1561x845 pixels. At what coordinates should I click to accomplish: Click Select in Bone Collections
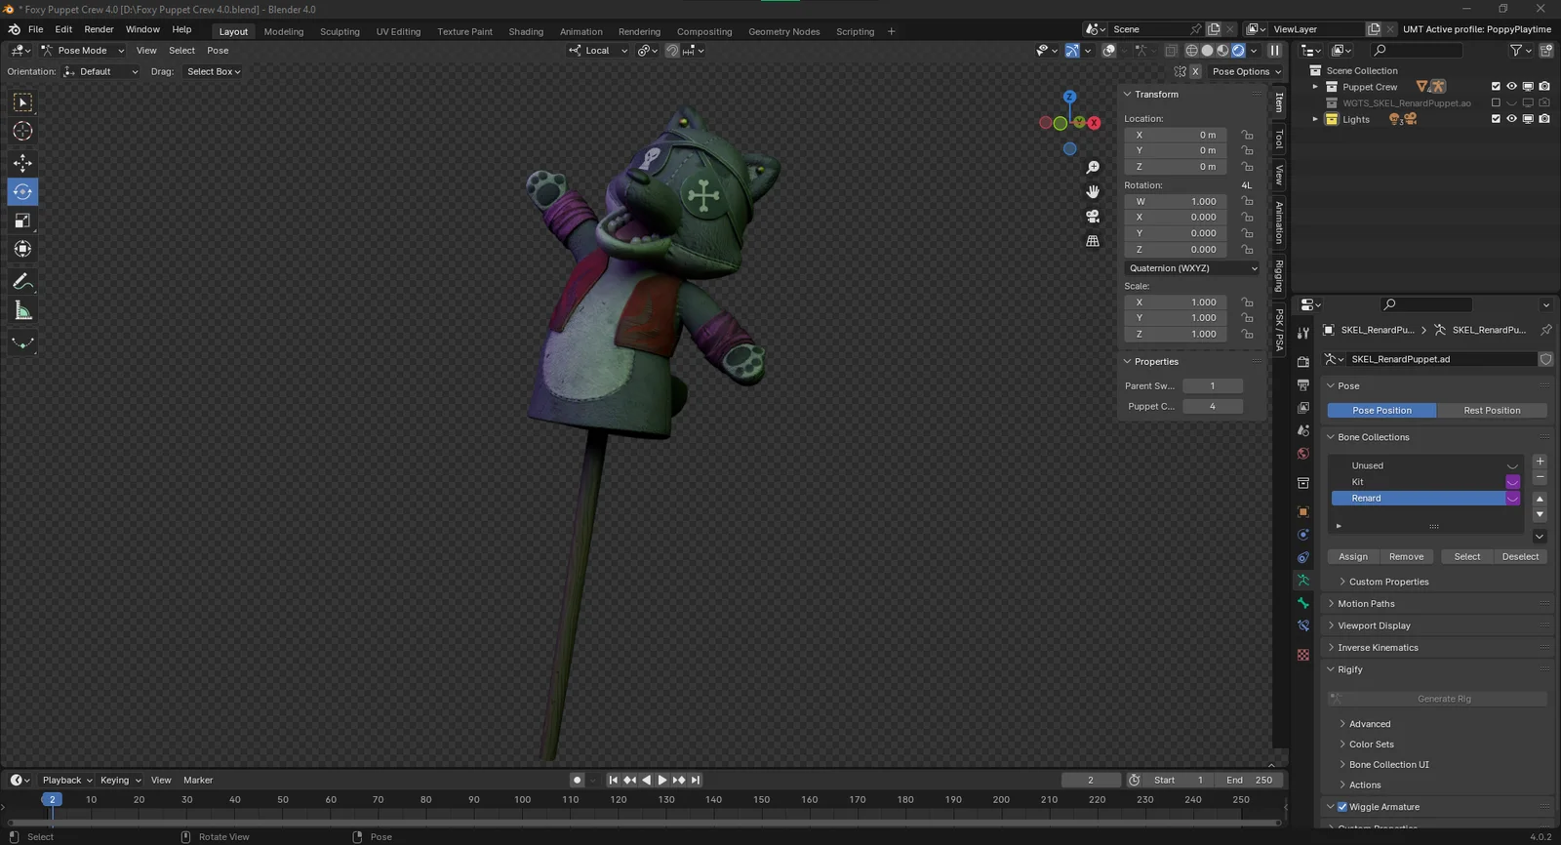(x=1467, y=557)
